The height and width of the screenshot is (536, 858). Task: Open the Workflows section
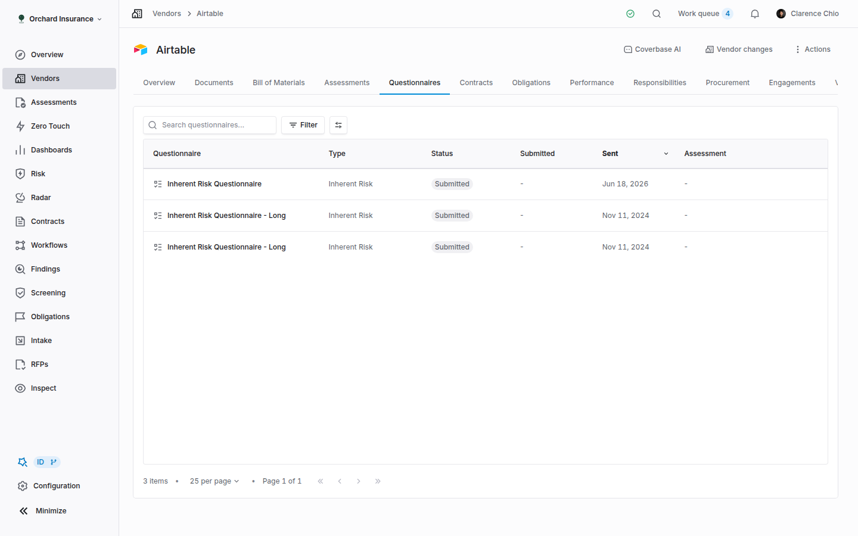(59, 245)
